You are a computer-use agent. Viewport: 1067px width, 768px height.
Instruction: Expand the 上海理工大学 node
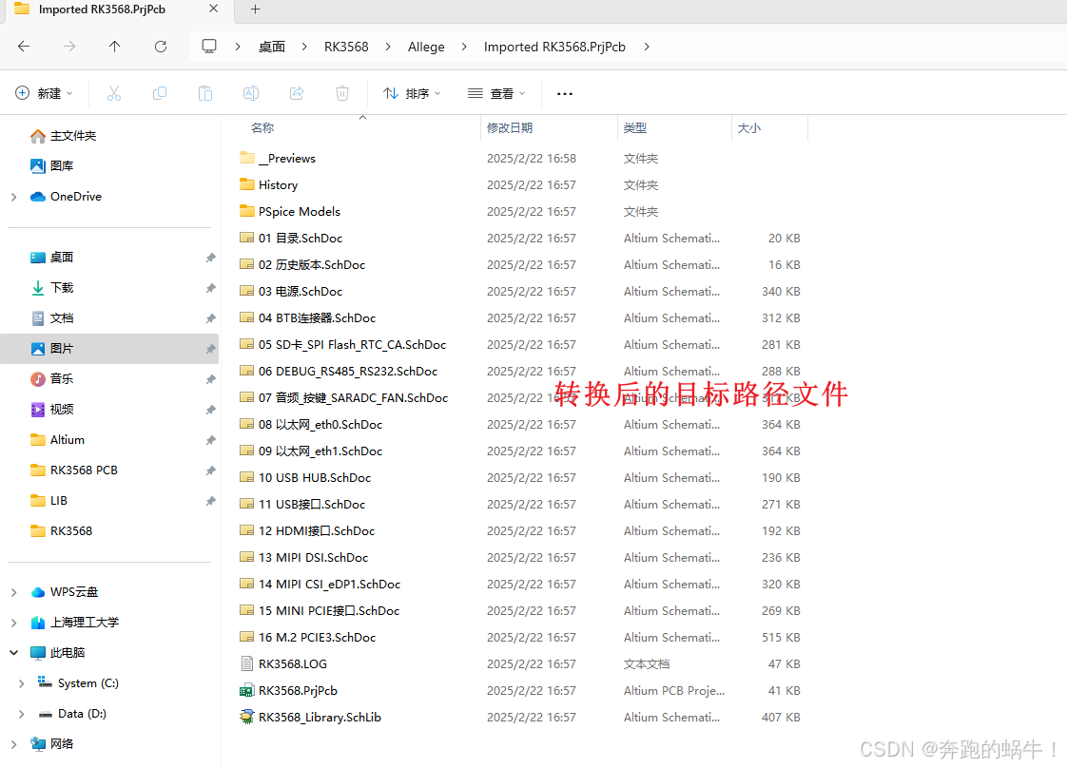[13, 623]
